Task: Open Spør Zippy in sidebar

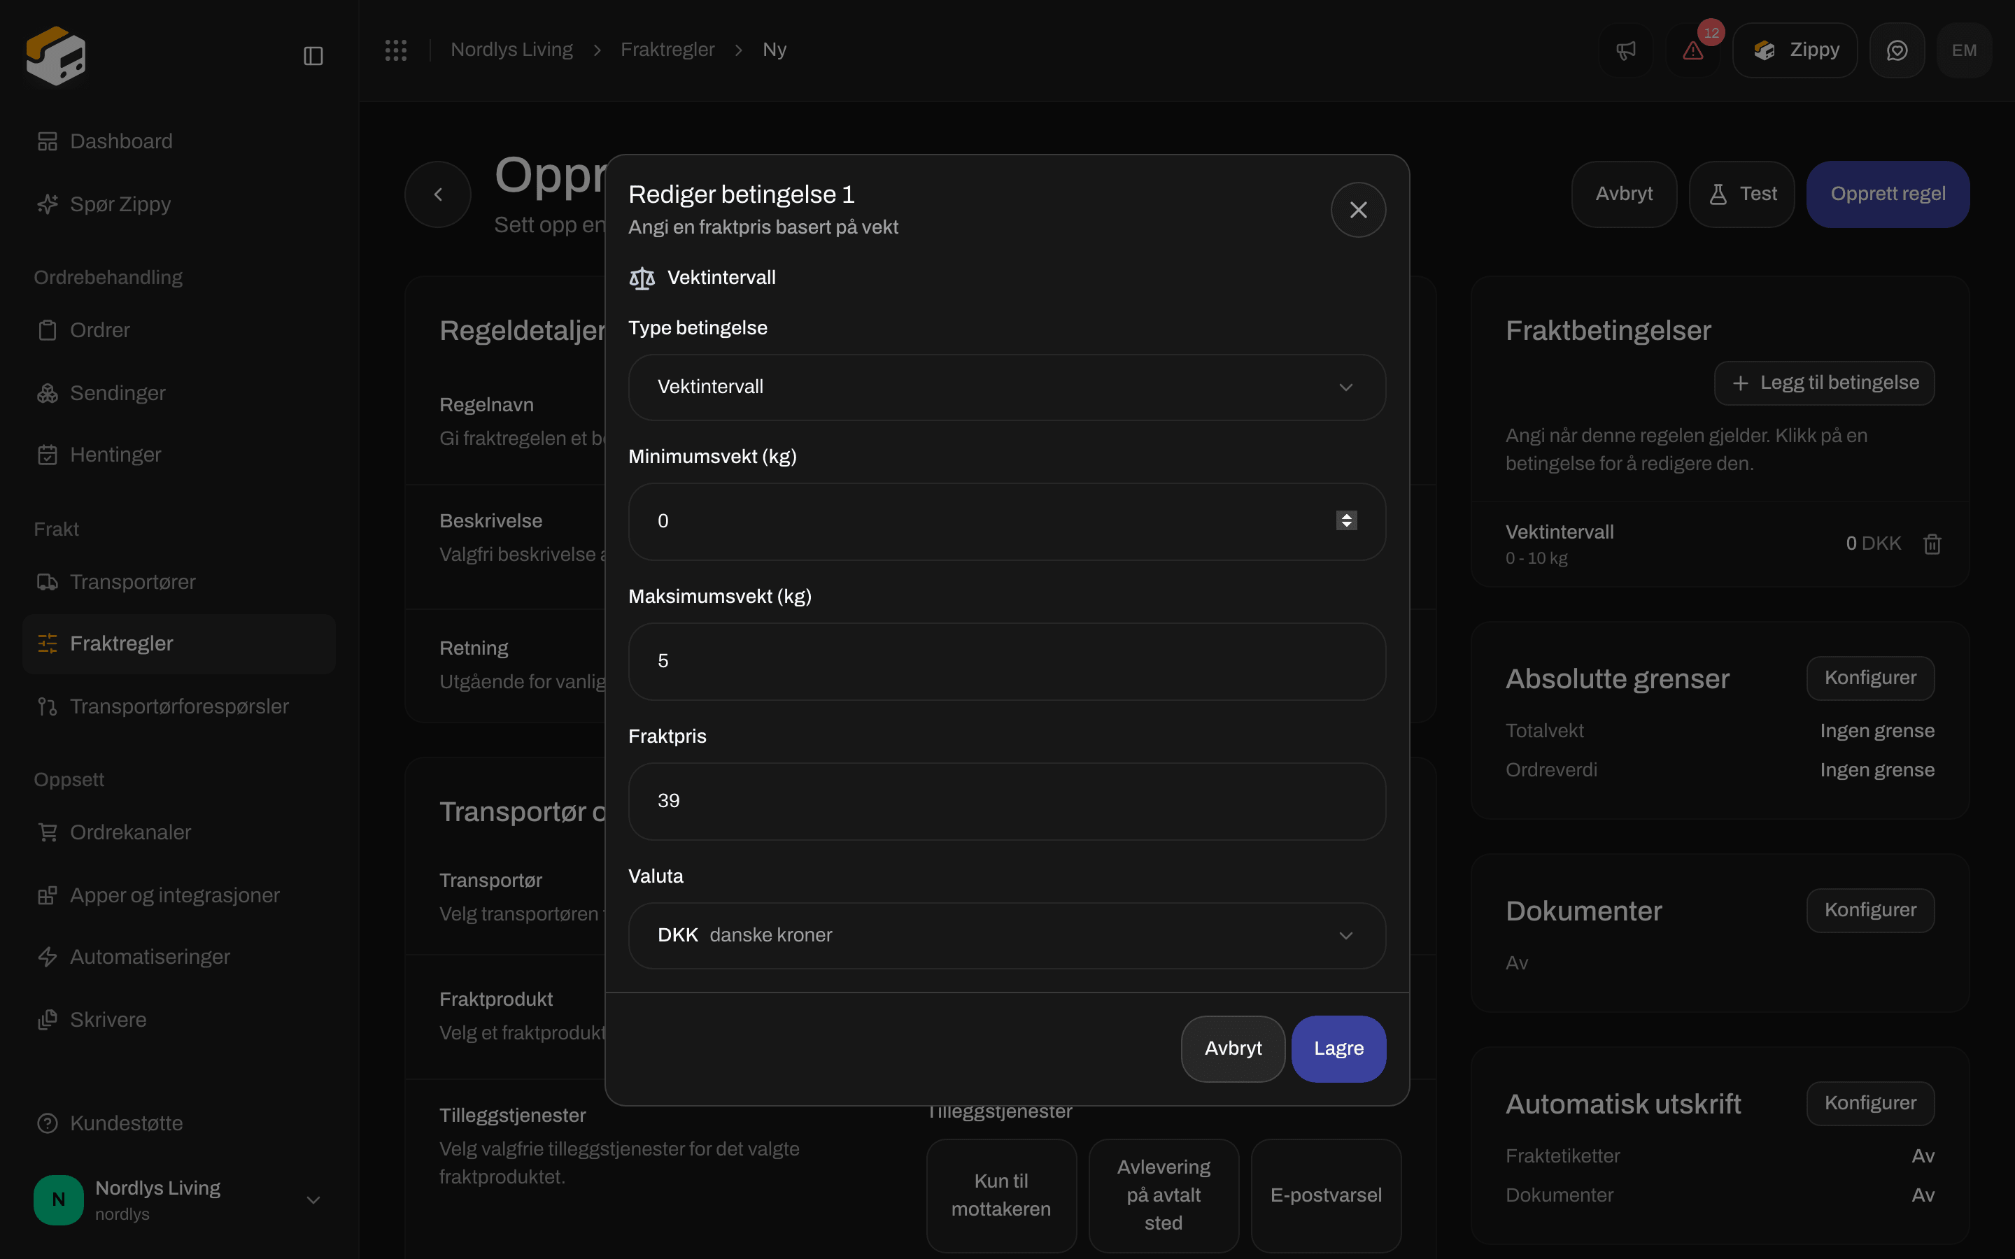Action: [x=179, y=204]
